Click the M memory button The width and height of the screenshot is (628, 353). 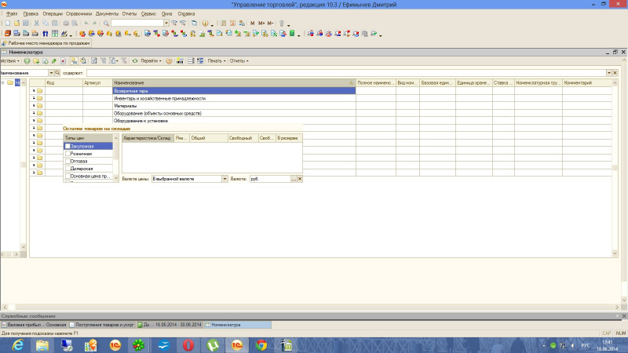[x=252, y=24]
